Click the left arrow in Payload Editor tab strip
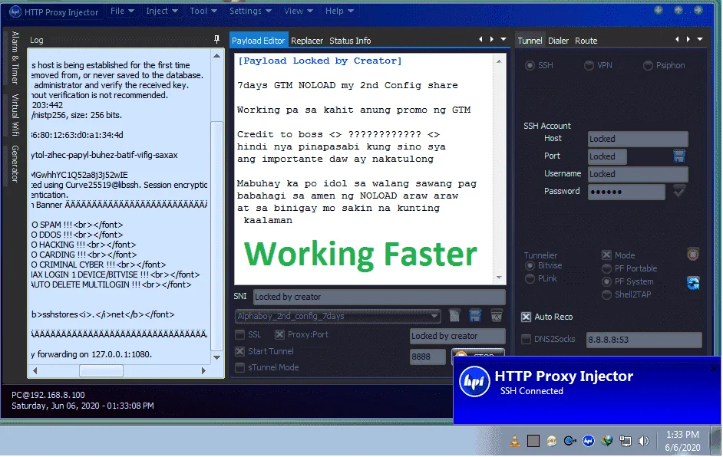723x457 pixels. tap(480, 40)
